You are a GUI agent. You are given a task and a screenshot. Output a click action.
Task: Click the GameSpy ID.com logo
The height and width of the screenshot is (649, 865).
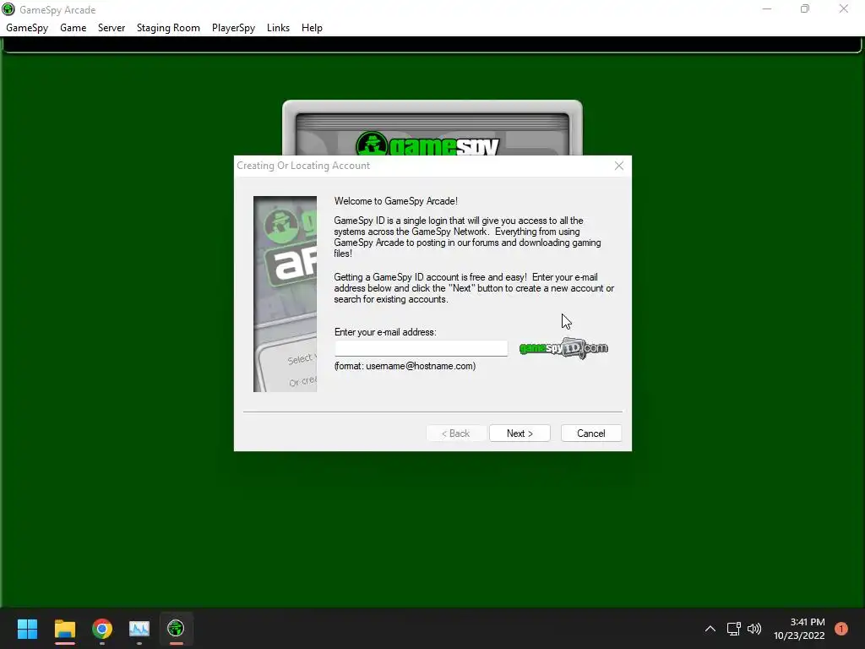pos(563,348)
